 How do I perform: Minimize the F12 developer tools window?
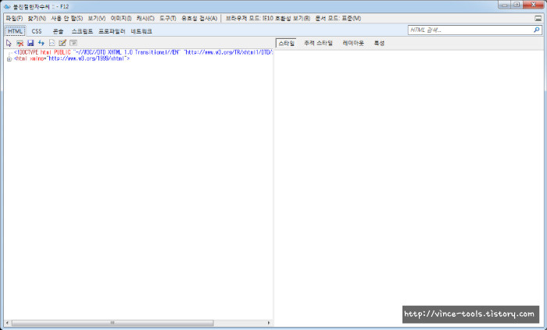pyautogui.click(x=505, y=5)
